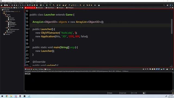
Task: Open Chrome from the taskbar
Action: (x=7, y=96)
